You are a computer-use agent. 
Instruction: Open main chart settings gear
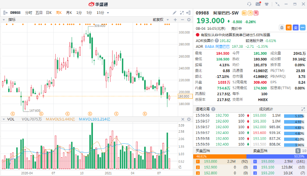(189, 20)
